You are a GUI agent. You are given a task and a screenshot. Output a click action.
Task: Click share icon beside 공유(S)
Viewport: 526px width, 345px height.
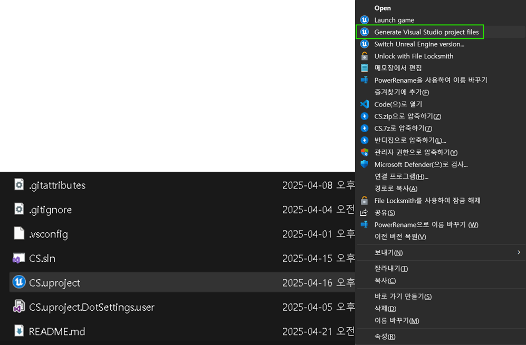[365, 212]
